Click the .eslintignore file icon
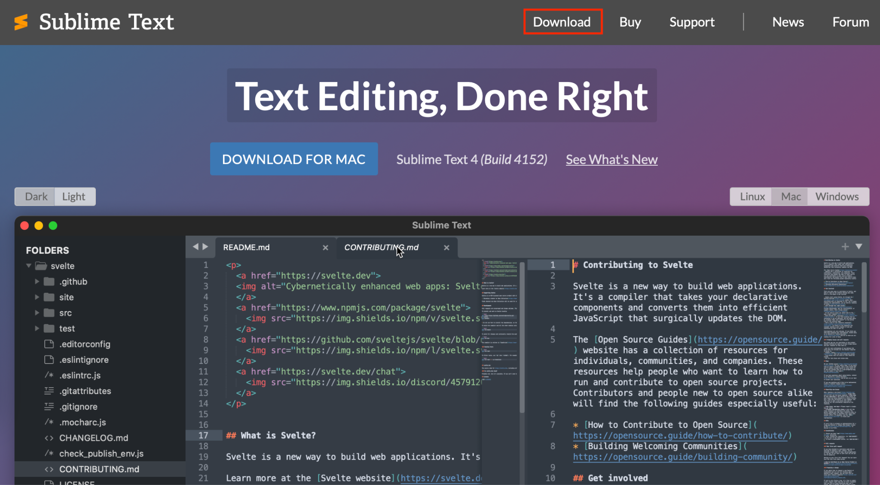This screenshot has height=485, width=880. pyautogui.click(x=49, y=359)
